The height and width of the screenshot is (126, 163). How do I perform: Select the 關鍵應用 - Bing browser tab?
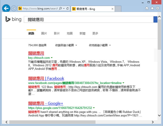click(x=93, y=9)
